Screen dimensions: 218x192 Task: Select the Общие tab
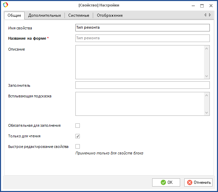click(x=14, y=15)
